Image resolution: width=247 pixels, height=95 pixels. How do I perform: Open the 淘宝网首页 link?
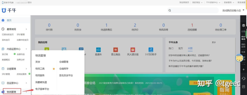(184, 3)
